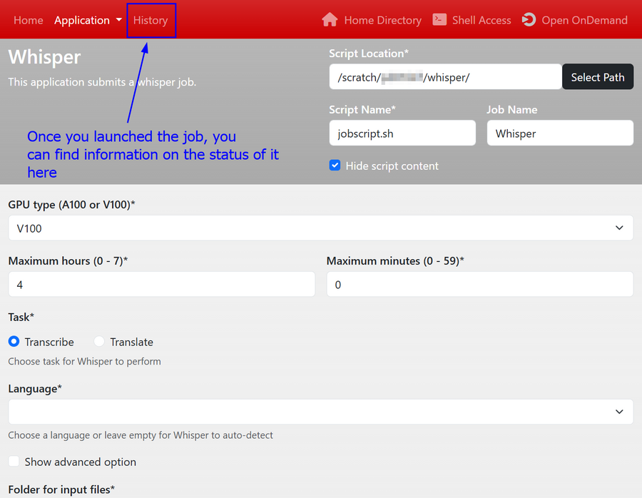Image resolution: width=642 pixels, height=498 pixels.
Task: Open the History page
Action: pyautogui.click(x=151, y=20)
